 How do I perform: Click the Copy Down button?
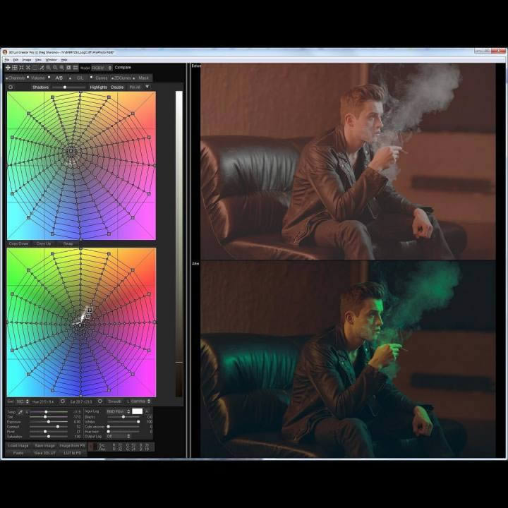(19, 243)
